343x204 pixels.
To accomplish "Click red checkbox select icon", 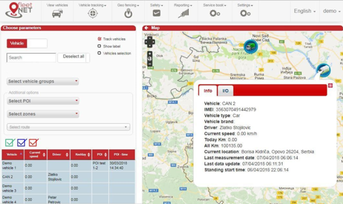I will pyautogui.click(x=34, y=143).
